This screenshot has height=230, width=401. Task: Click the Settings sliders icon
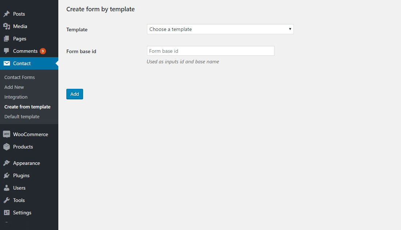pyautogui.click(x=7, y=213)
